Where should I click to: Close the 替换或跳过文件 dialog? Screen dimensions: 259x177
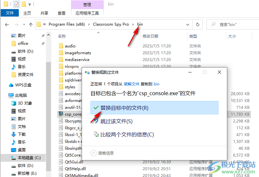219,72
